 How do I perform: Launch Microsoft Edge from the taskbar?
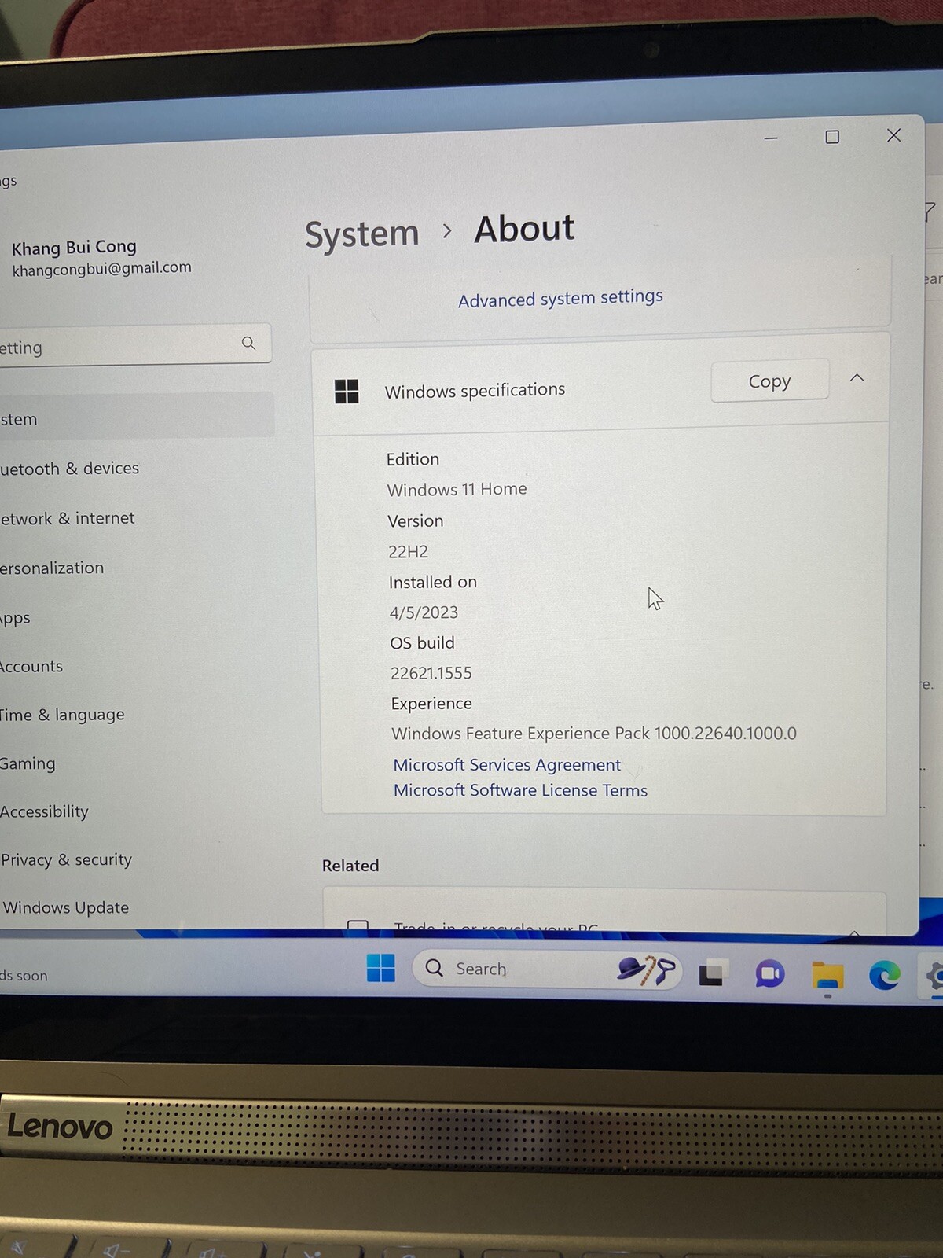(x=885, y=976)
